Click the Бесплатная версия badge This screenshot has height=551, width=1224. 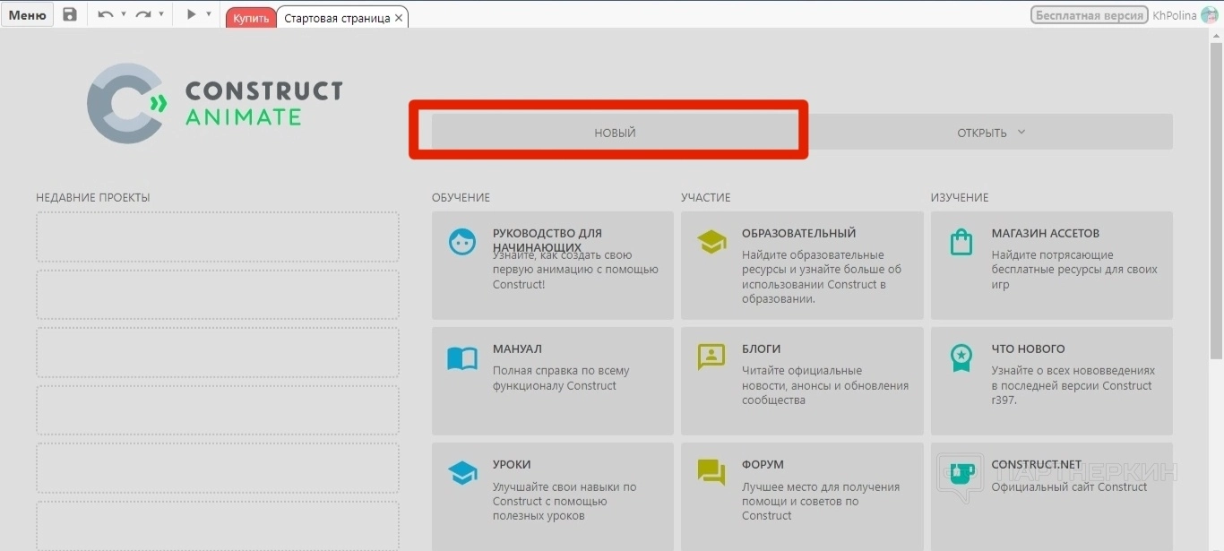[x=1090, y=14]
